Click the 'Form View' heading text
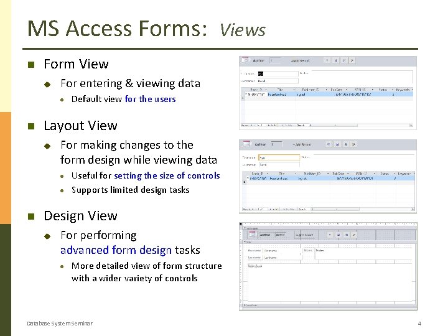 [x=77, y=64]
